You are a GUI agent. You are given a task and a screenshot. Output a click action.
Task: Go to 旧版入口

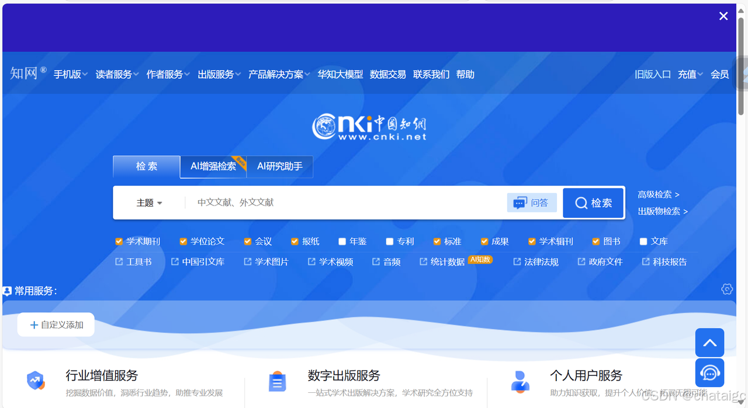pyautogui.click(x=653, y=74)
